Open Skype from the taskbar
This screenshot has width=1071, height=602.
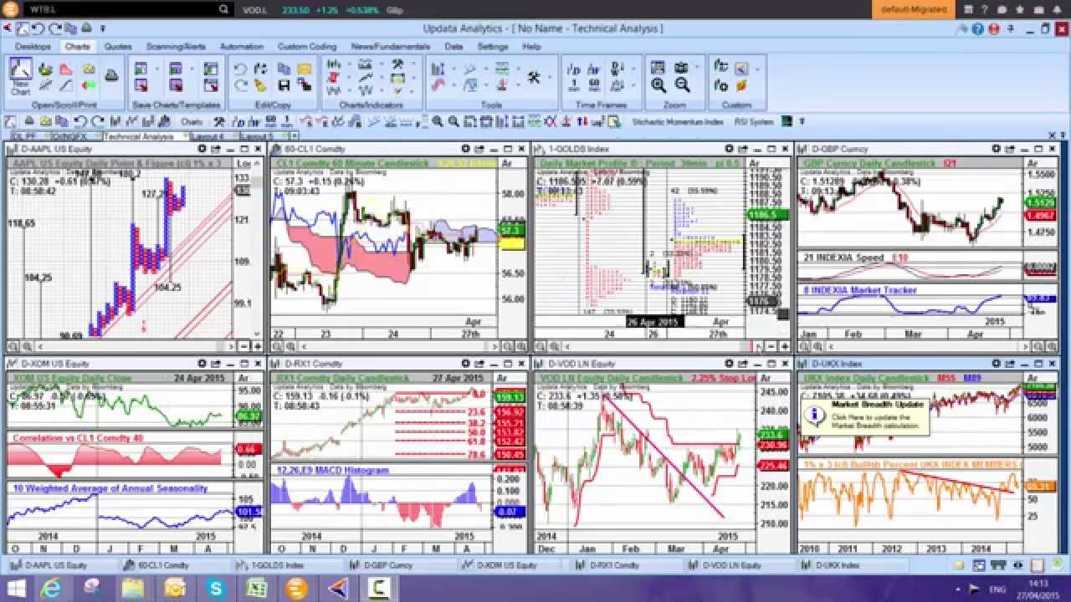pos(215,589)
